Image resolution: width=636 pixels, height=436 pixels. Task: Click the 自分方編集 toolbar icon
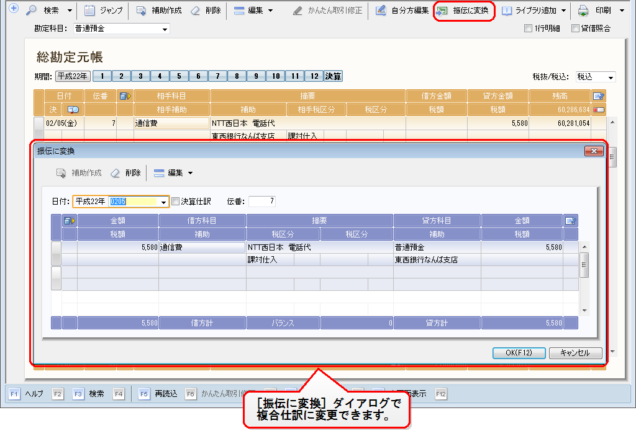click(381, 11)
